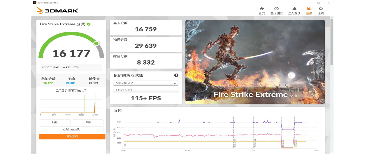Screen dimensions: 365x154
Task: Click the Fire Strike Extreme preview image
Action: pos(255,62)
